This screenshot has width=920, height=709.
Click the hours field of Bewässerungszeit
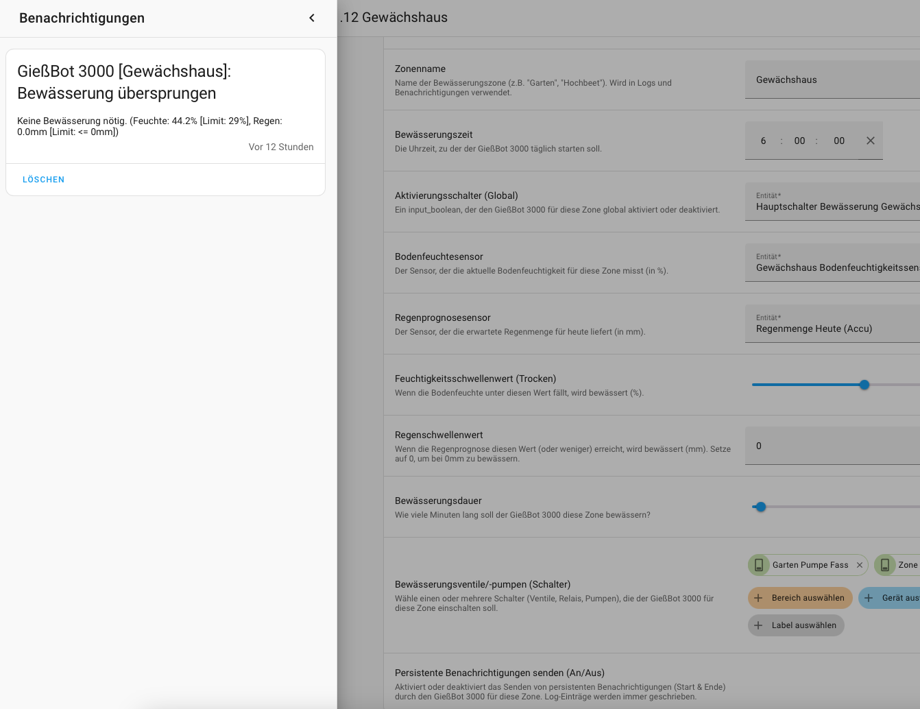[x=763, y=141]
